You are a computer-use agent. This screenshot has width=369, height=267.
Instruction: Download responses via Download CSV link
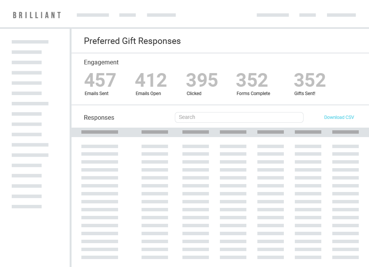click(x=339, y=117)
